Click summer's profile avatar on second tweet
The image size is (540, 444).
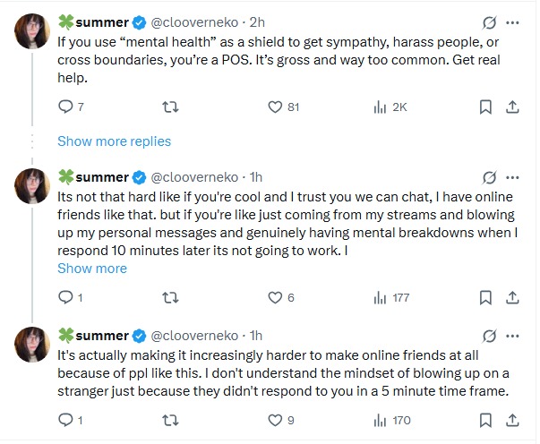[x=32, y=186]
